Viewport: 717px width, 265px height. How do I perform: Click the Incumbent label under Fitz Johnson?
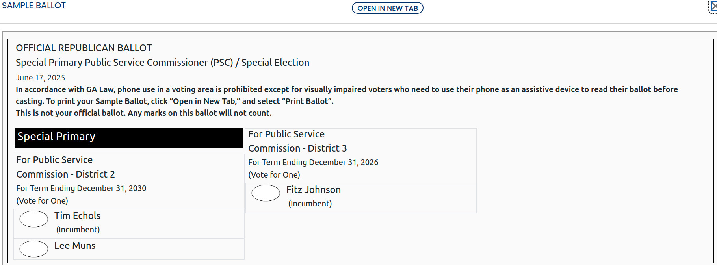coord(310,204)
